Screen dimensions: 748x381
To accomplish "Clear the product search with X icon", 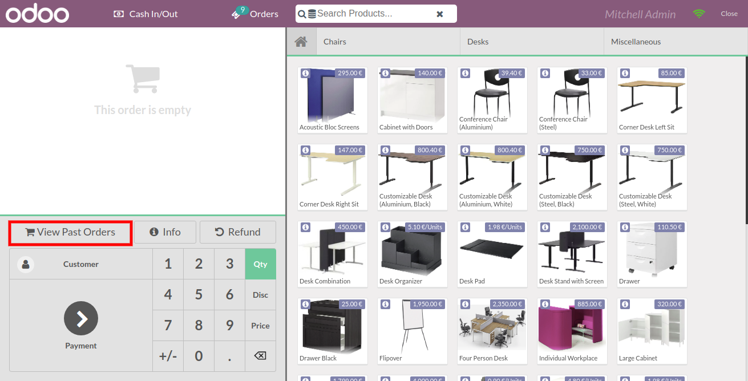I will point(439,14).
